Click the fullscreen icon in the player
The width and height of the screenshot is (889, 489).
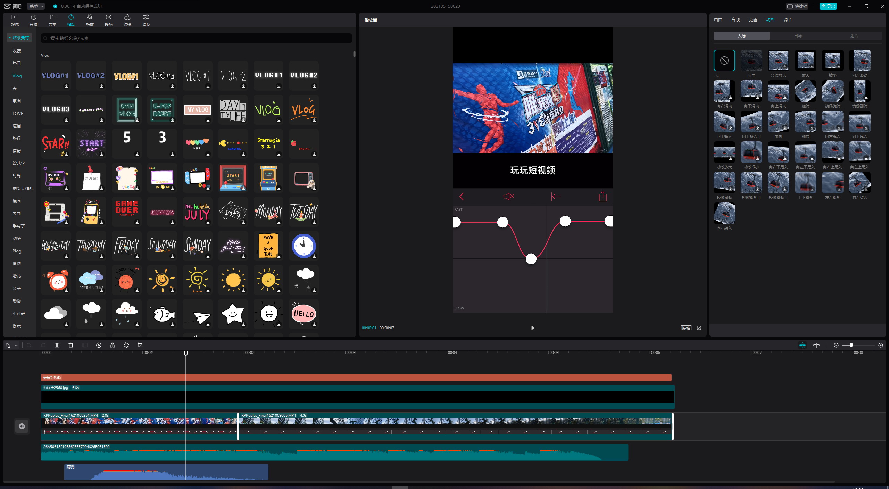pyautogui.click(x=699, y=328)
